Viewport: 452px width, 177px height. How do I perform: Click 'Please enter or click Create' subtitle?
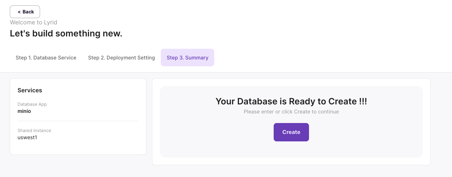[291, 112]
